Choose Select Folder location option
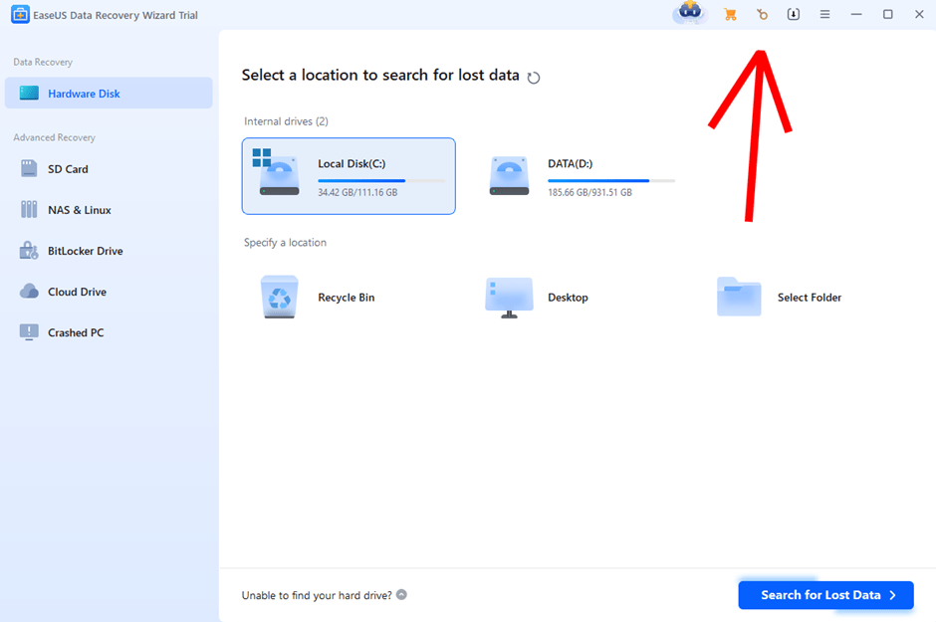936x622 pixels. click(810, 297)
